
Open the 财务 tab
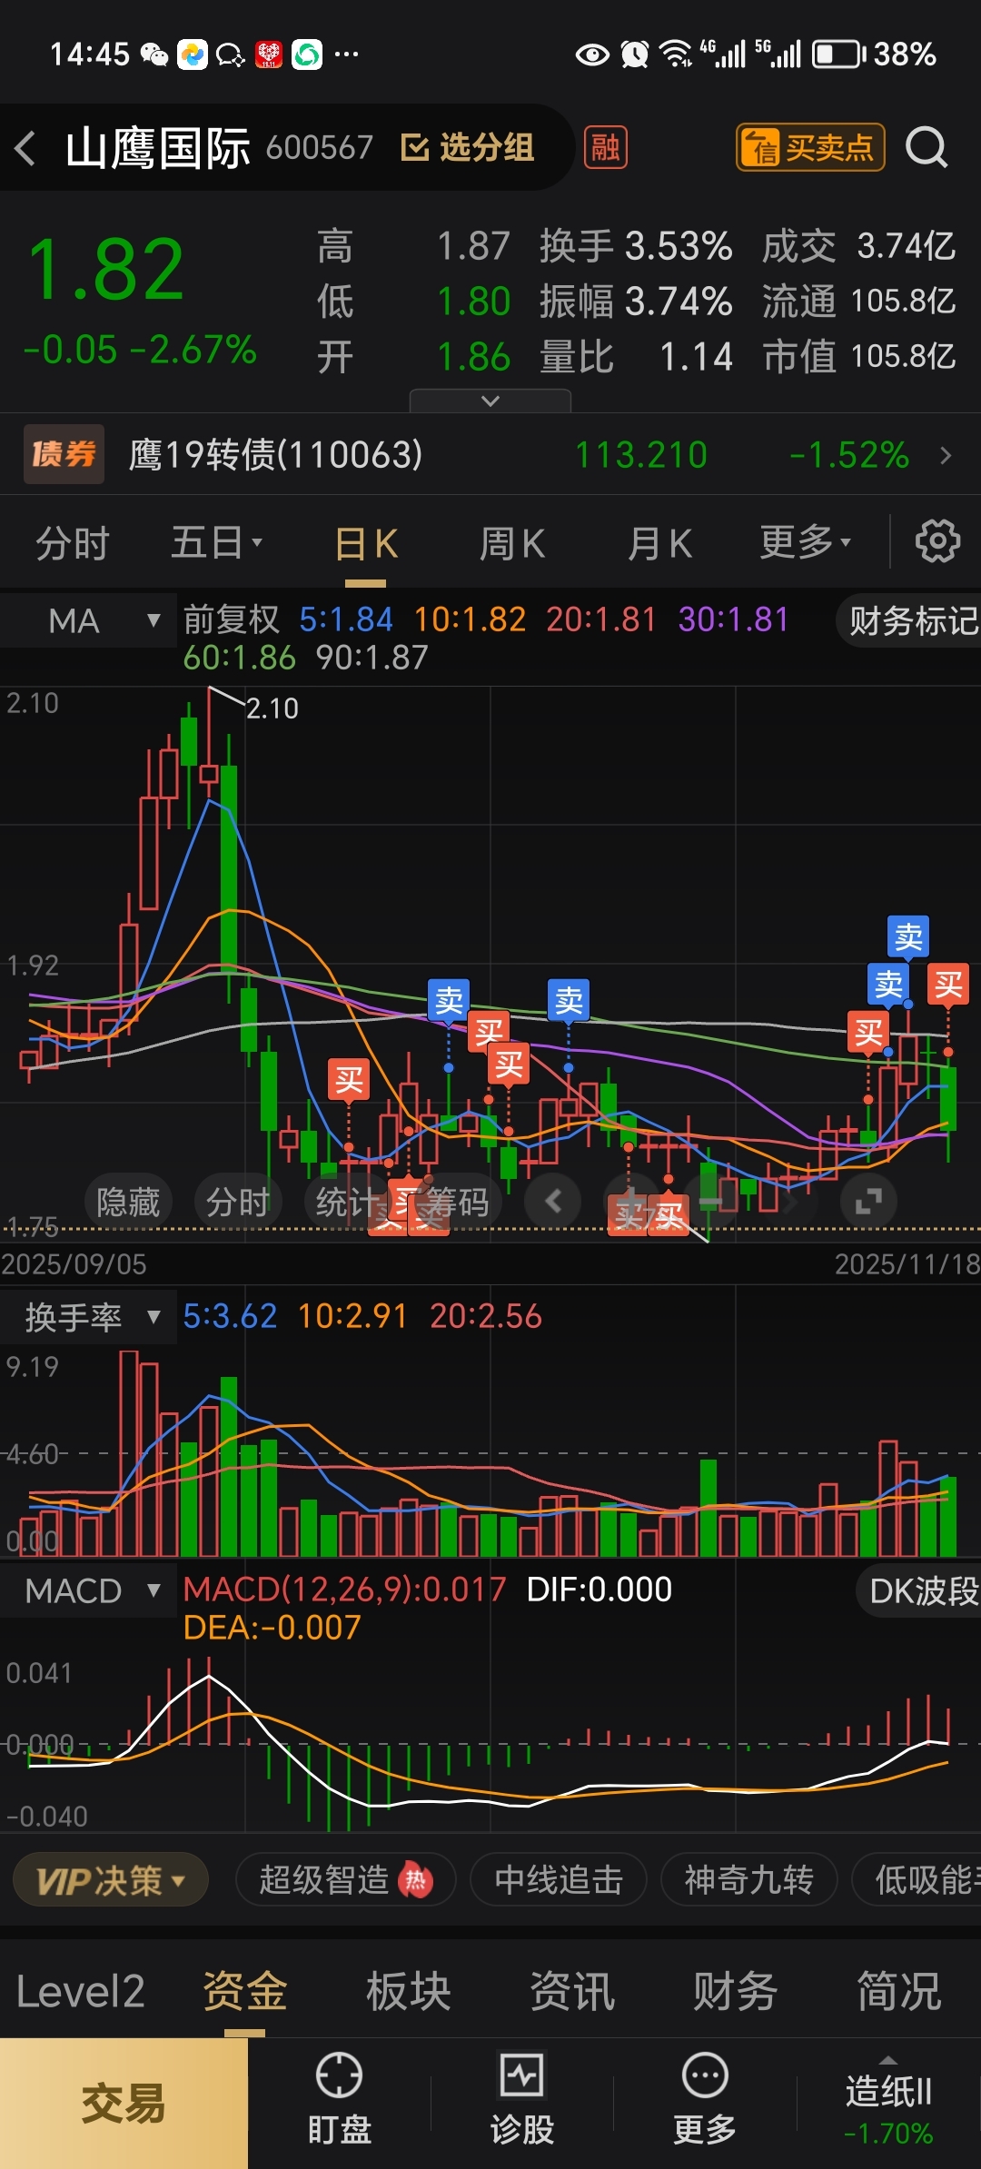point(736,1991)
